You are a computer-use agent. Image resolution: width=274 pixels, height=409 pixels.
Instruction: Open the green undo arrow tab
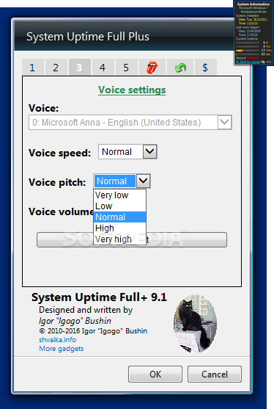180,68
